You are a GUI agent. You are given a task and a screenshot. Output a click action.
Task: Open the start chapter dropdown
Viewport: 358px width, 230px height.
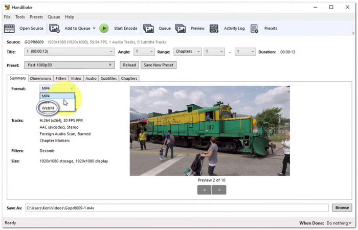tap(214, 52)
